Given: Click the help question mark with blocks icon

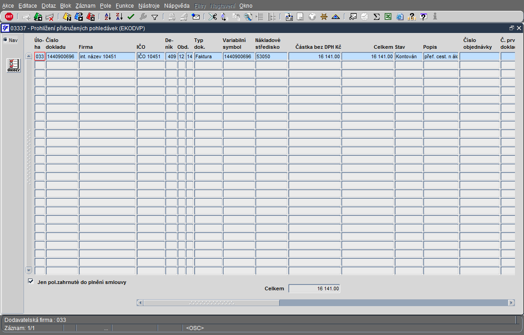Looking at the screenshot, I should [412, 17].
